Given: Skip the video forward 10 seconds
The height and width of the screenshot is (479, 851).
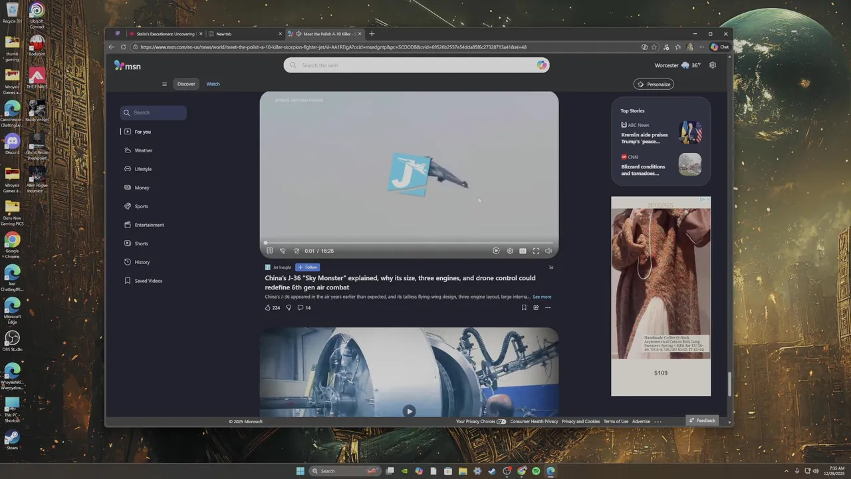Looking at the screenshot, I should coord(297,251).
